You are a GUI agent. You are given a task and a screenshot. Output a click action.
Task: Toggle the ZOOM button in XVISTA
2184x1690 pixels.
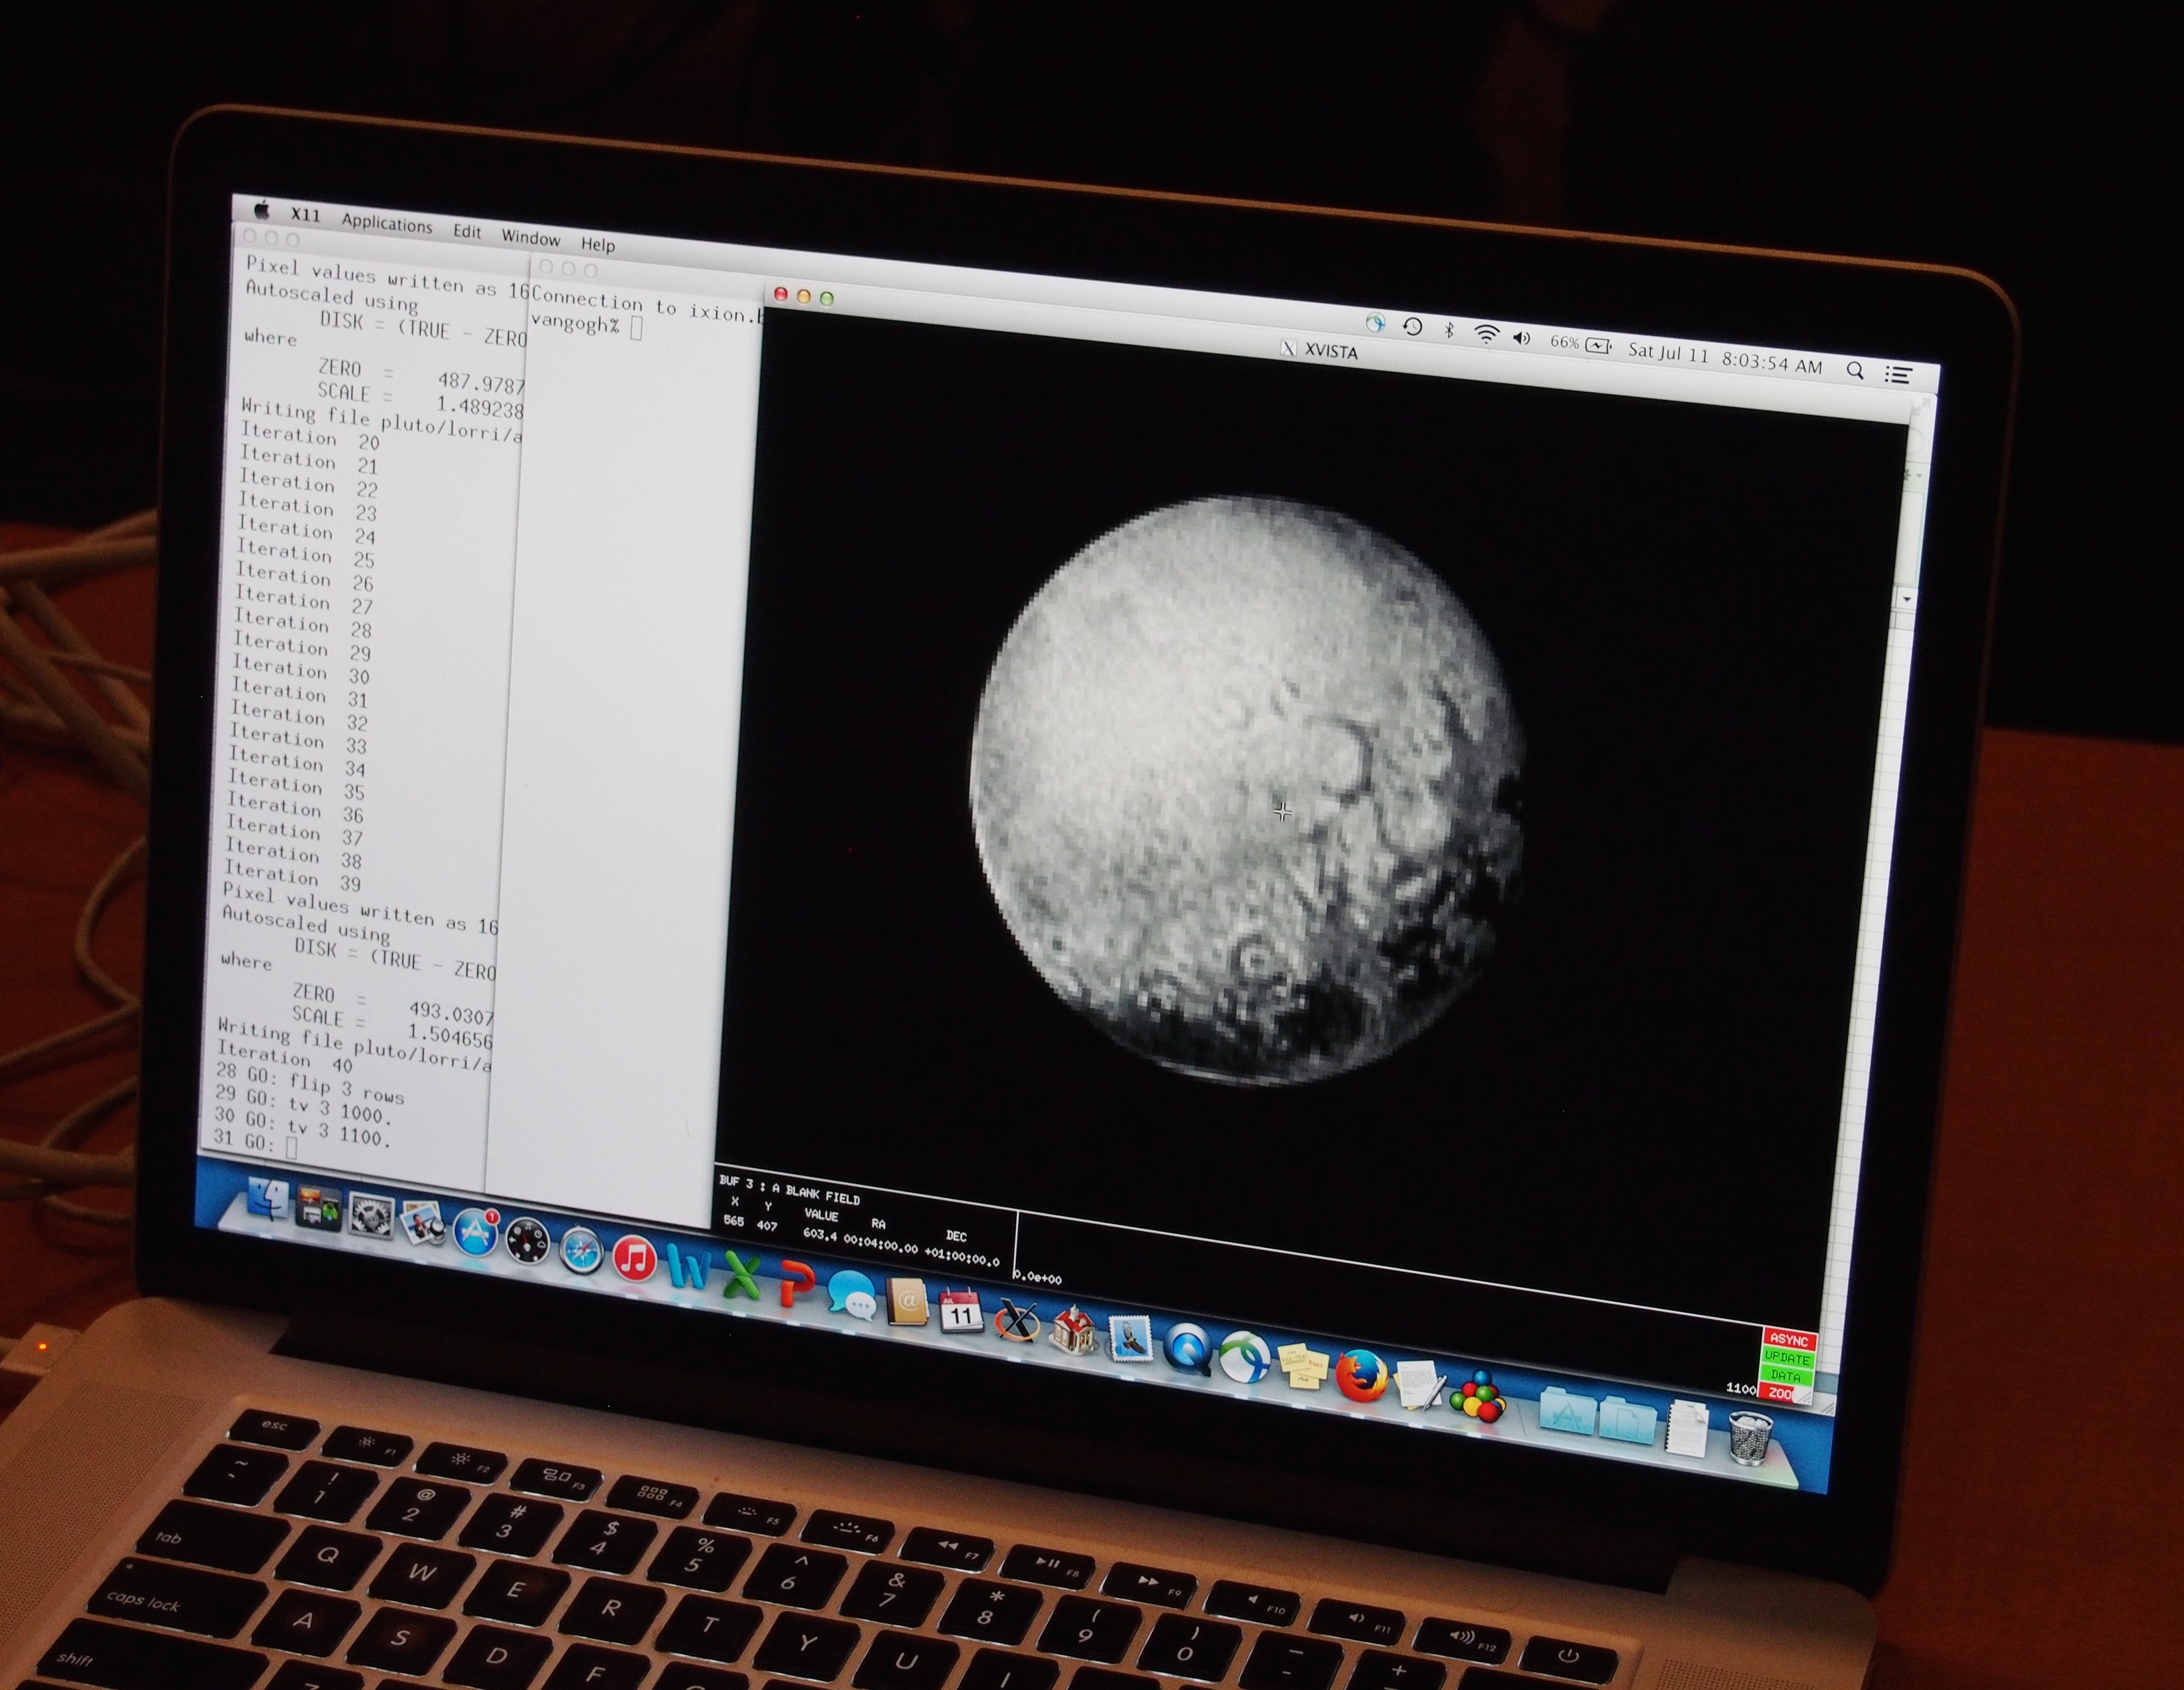[x=1781, y=1393]
